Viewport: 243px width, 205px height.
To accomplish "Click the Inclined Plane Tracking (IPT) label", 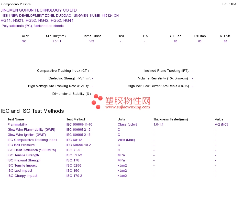I will (167, 71).
